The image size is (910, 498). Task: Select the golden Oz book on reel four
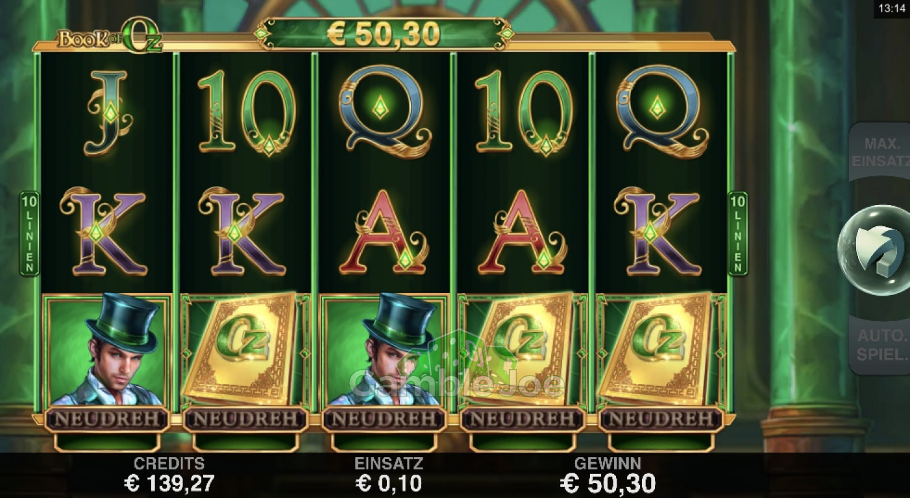coord(523,350)
